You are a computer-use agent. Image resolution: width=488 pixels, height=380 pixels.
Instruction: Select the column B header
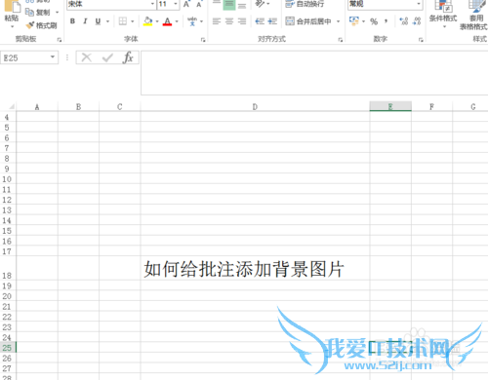78,106
